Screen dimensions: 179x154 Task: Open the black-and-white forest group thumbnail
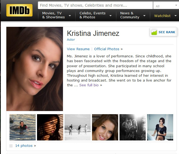[x=132, y=127]
